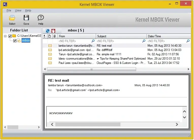This screenshot has width=194, height=140.
Task: Open the File menu
Action: point(9,10)
